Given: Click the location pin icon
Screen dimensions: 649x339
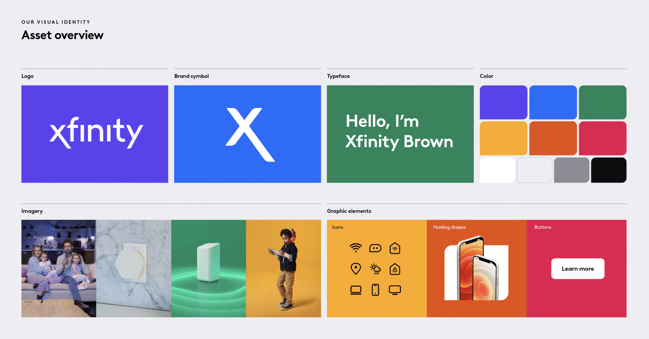Looking at the screenshot, I should [356, 269].
